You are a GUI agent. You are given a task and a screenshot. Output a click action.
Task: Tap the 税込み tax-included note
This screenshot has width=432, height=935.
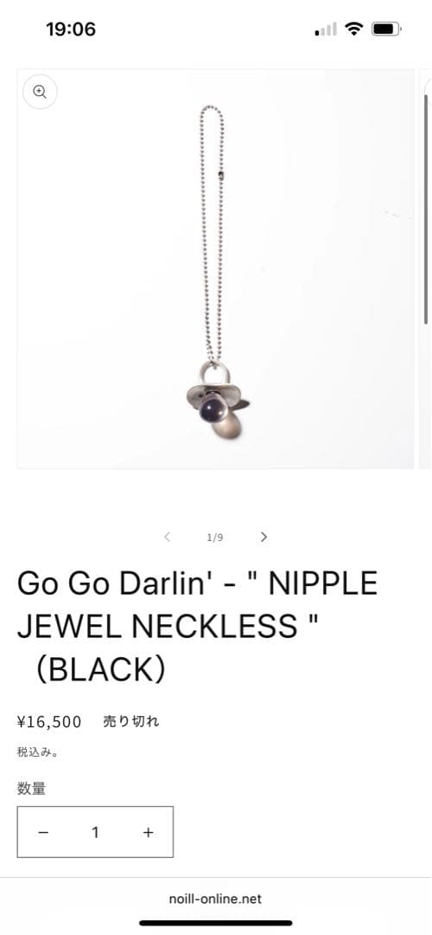click(37, 752)
